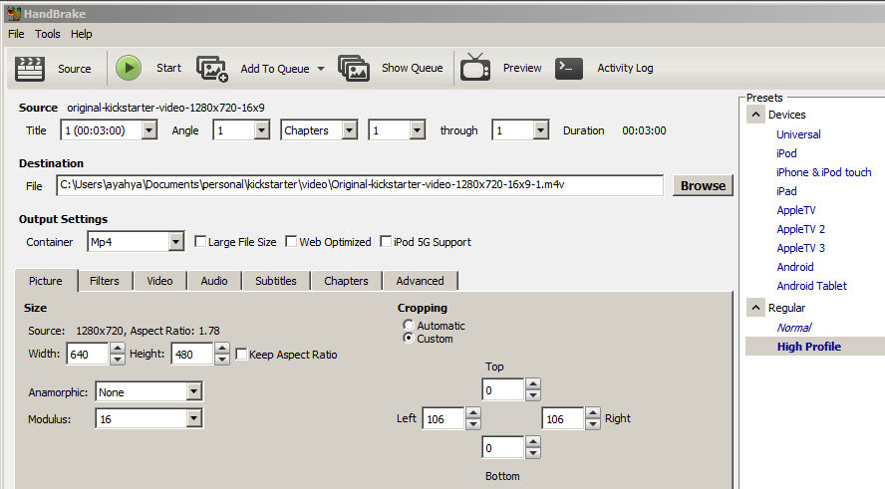885x489 pixels.
Task: Click the Add To Queue picture icon
Action: click(211, 69)
